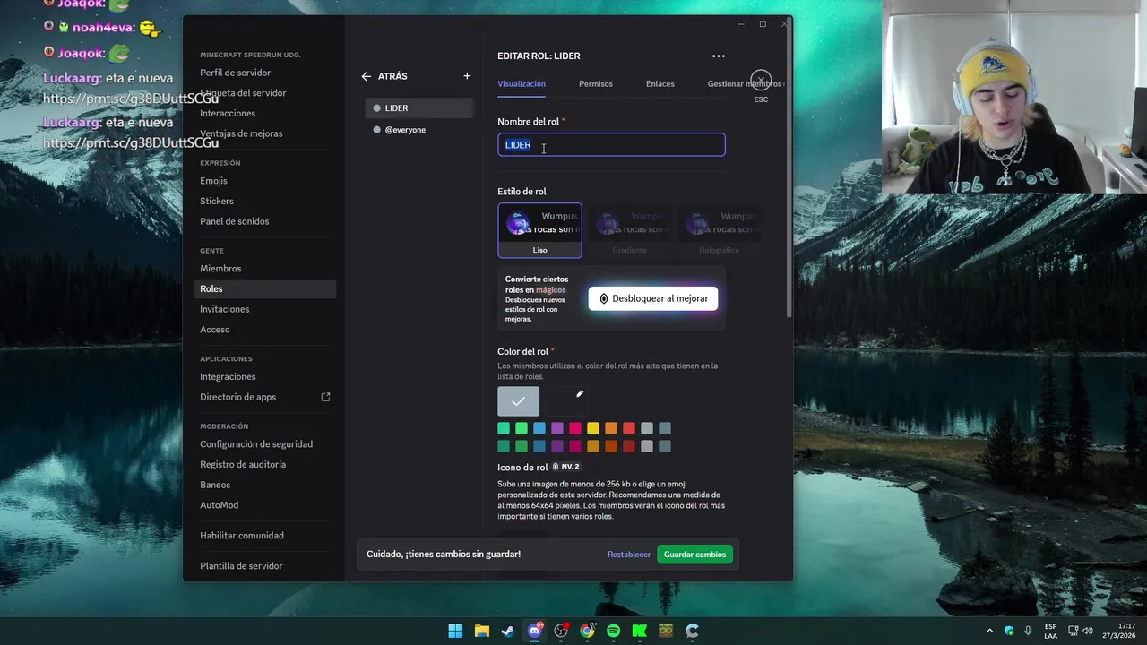Add a new role with the plus icon
Viewport: 1147px width, 645px height.
click(467, 76)
